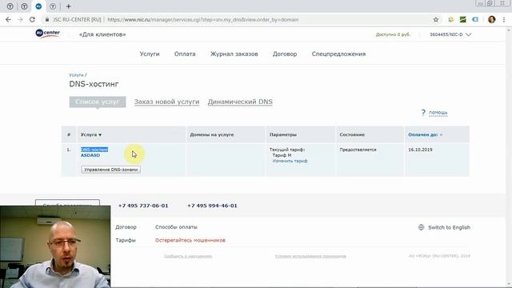512x288 pixels.
Task: Click the padlock site info icon
Action: pyautogui.click(x=47, y=19)
